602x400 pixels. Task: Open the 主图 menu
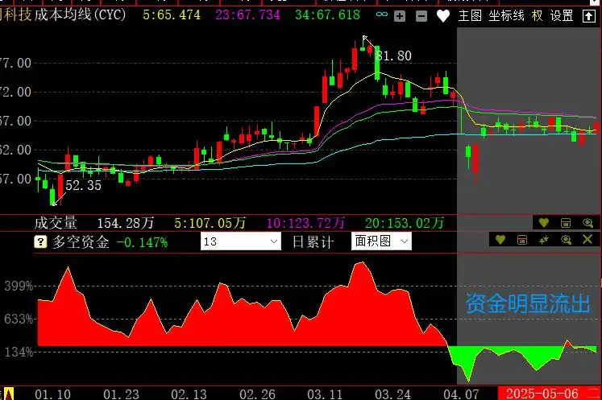470,15
